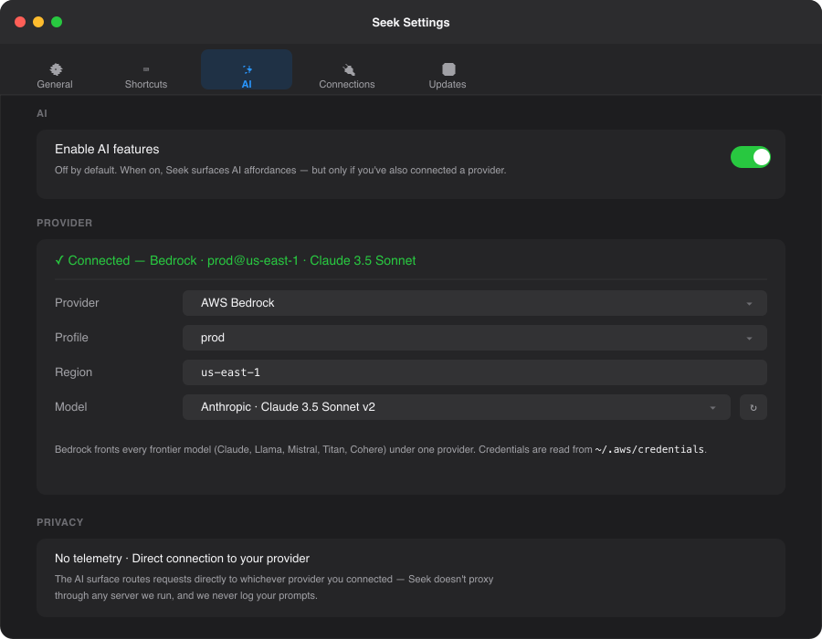
Task: Switch to the General tab label
Action: [55, 84]
